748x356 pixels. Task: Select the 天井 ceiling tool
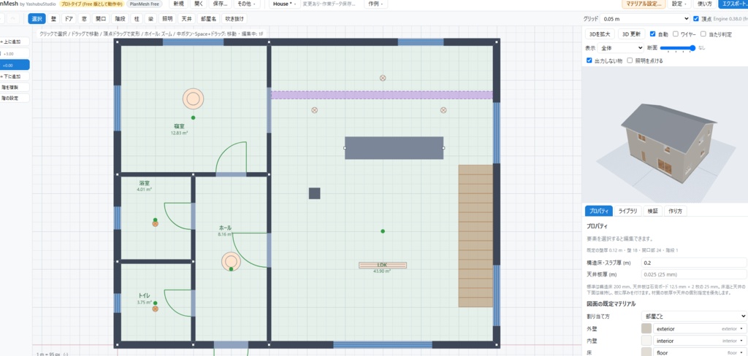point(186,19)
